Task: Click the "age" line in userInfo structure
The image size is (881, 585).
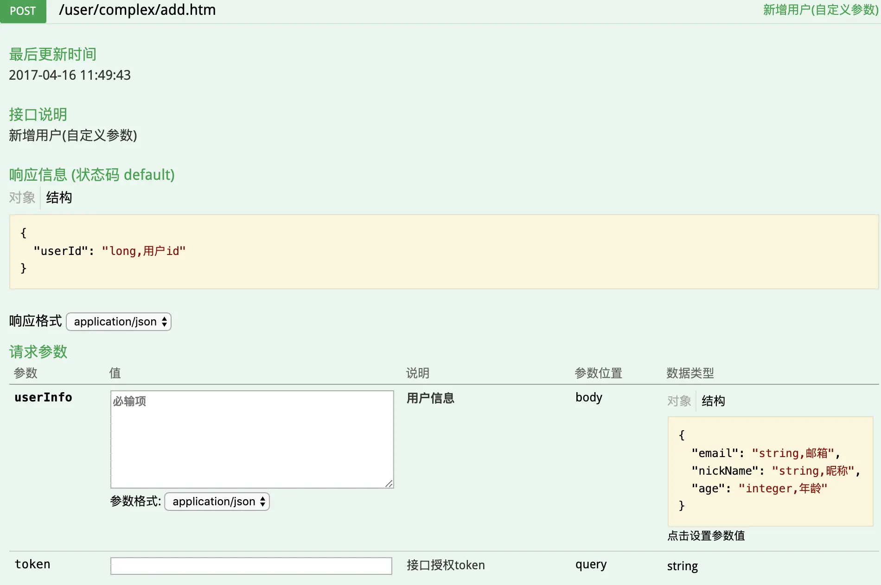Action: (760, 488)
